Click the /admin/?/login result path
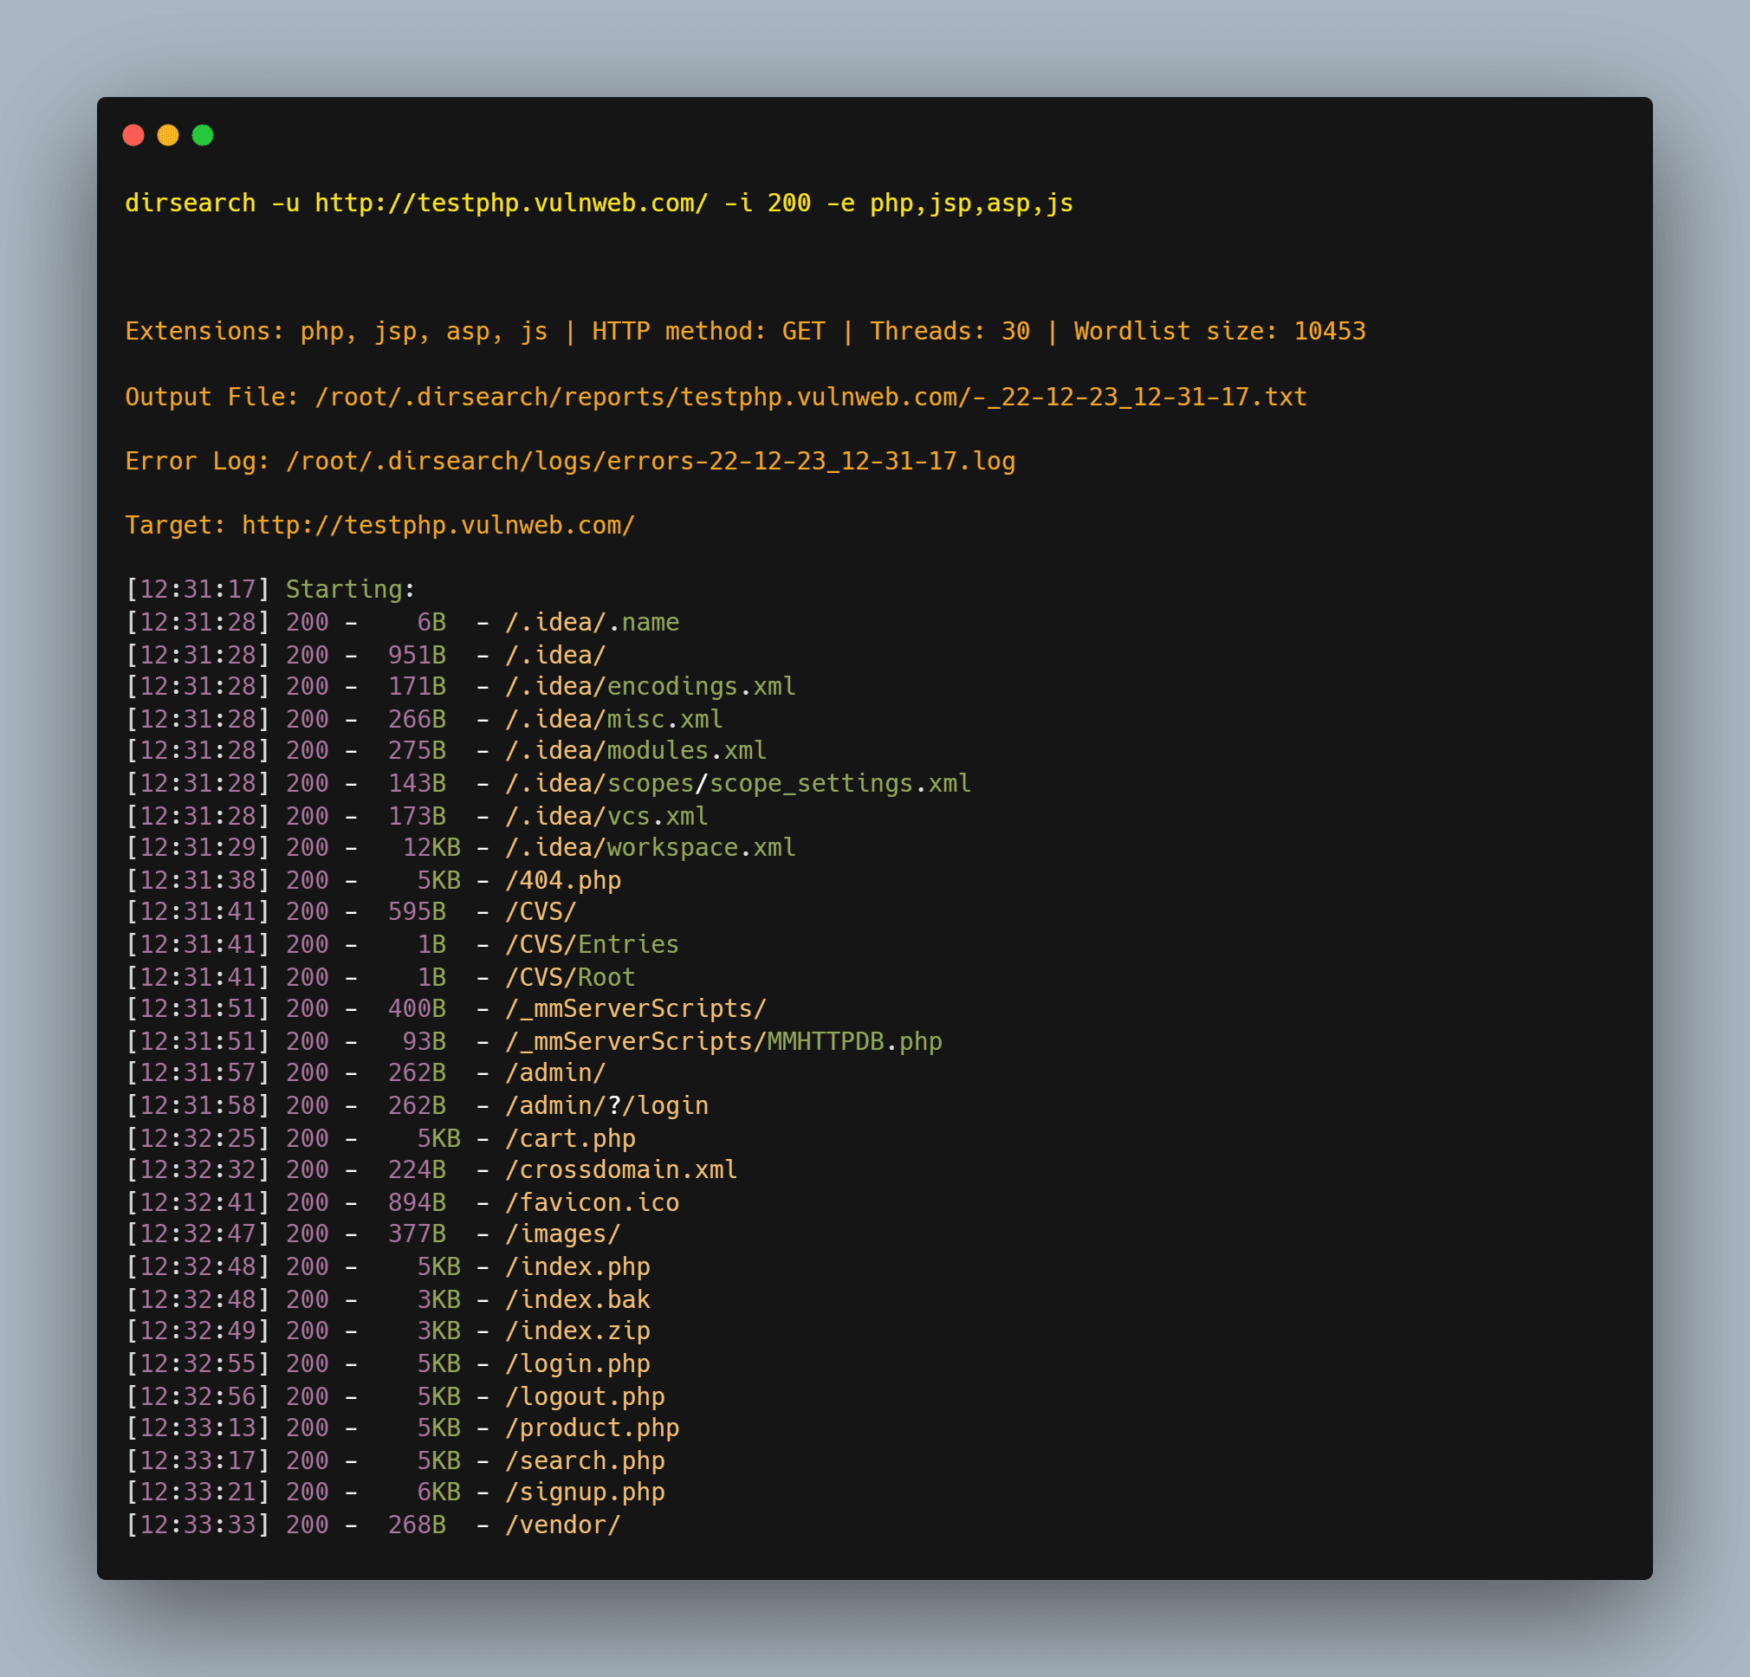Screen dimensions: 1750x1677 tap(606, 1105)
